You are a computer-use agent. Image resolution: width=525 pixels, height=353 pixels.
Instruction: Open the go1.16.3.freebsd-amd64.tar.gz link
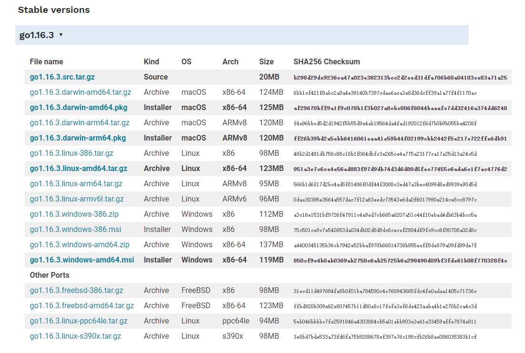(82, 305)
